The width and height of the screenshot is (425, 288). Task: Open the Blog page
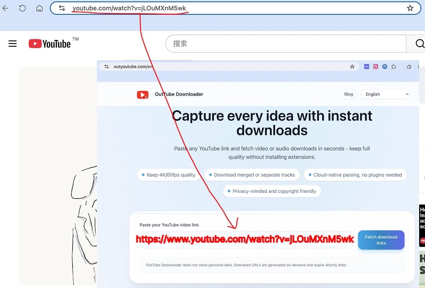(348, 94)
